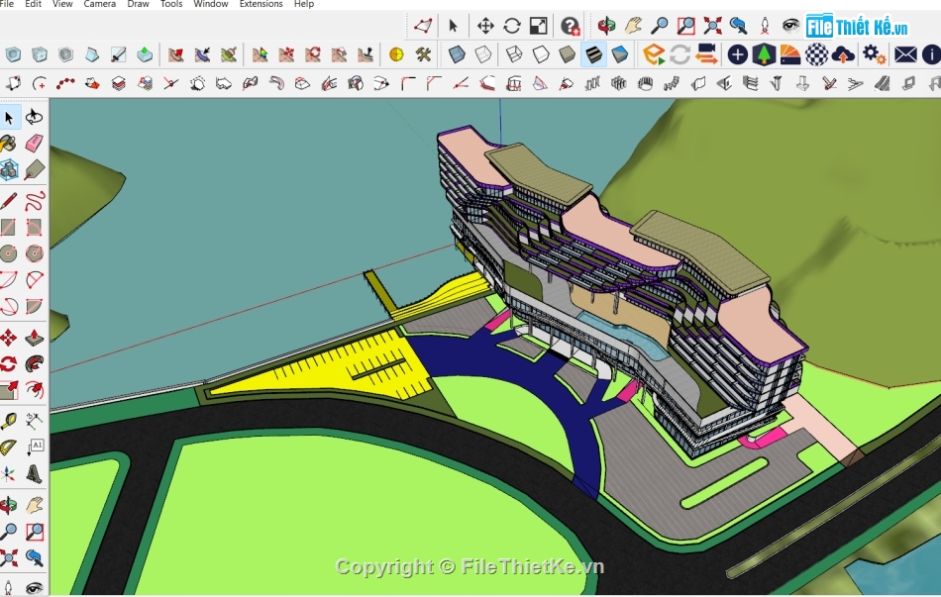Switch to Wireframe face style
Screen dimensions: 941x597
(x=514, y=54)
